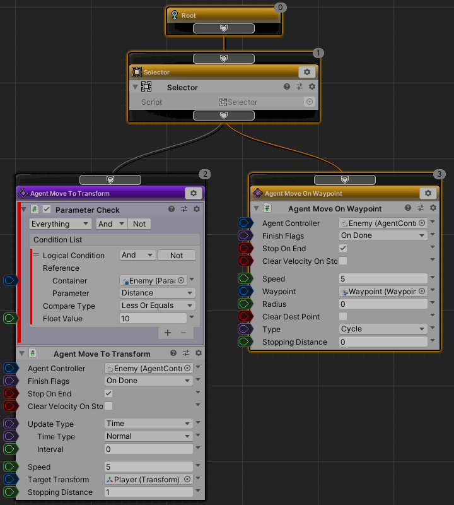
Task: Click help icon in Parameter Check component
Action: (172, 210)
